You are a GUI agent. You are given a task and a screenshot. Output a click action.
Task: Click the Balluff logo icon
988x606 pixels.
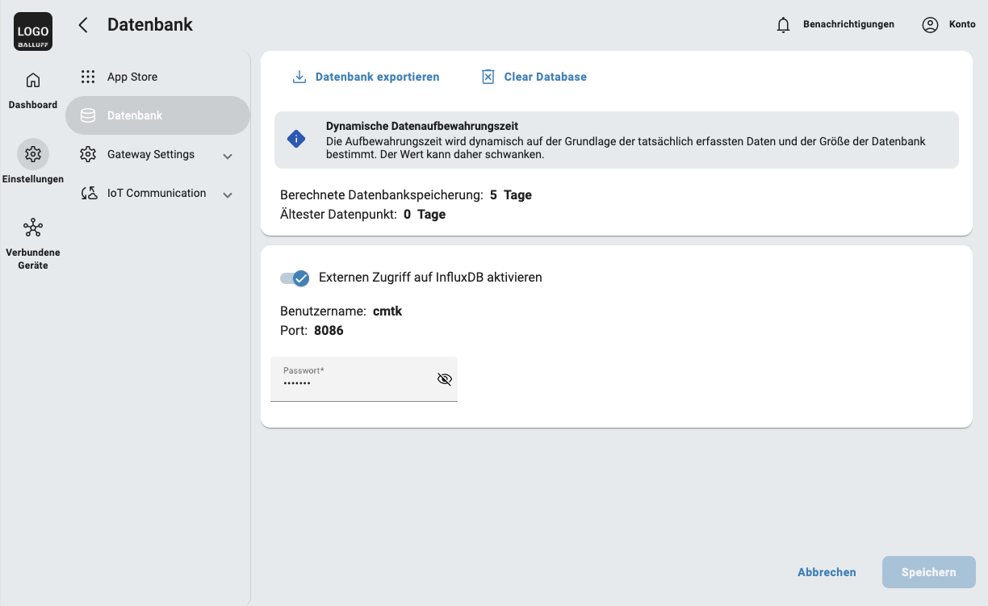pos(33,32)
